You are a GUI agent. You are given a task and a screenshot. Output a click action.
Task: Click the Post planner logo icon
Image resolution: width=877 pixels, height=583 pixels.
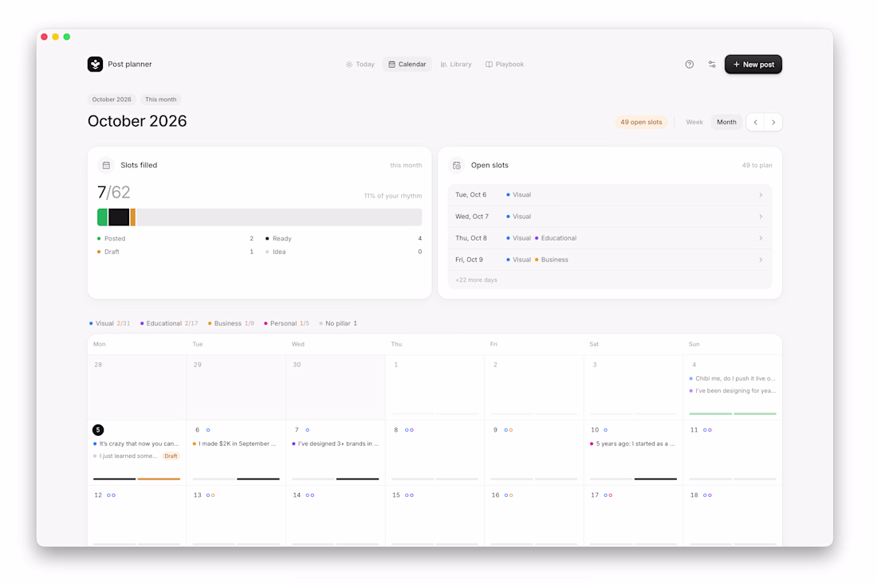[x=95, y=65]
